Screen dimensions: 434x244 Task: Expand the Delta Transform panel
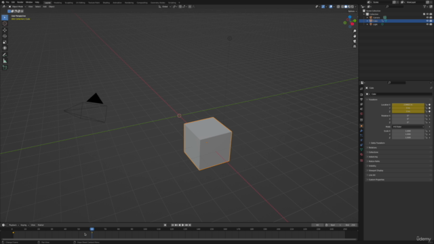[x=378, y=143]
